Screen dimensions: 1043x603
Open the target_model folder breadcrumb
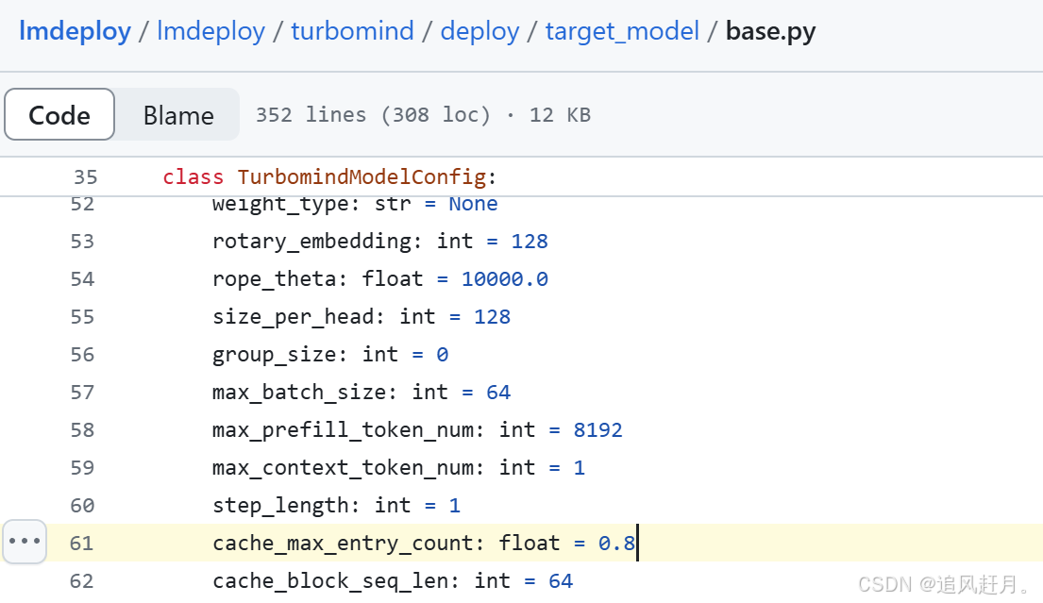(x=623, y=31)
